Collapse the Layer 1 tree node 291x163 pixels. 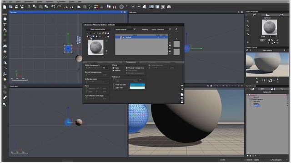[247, 95]
